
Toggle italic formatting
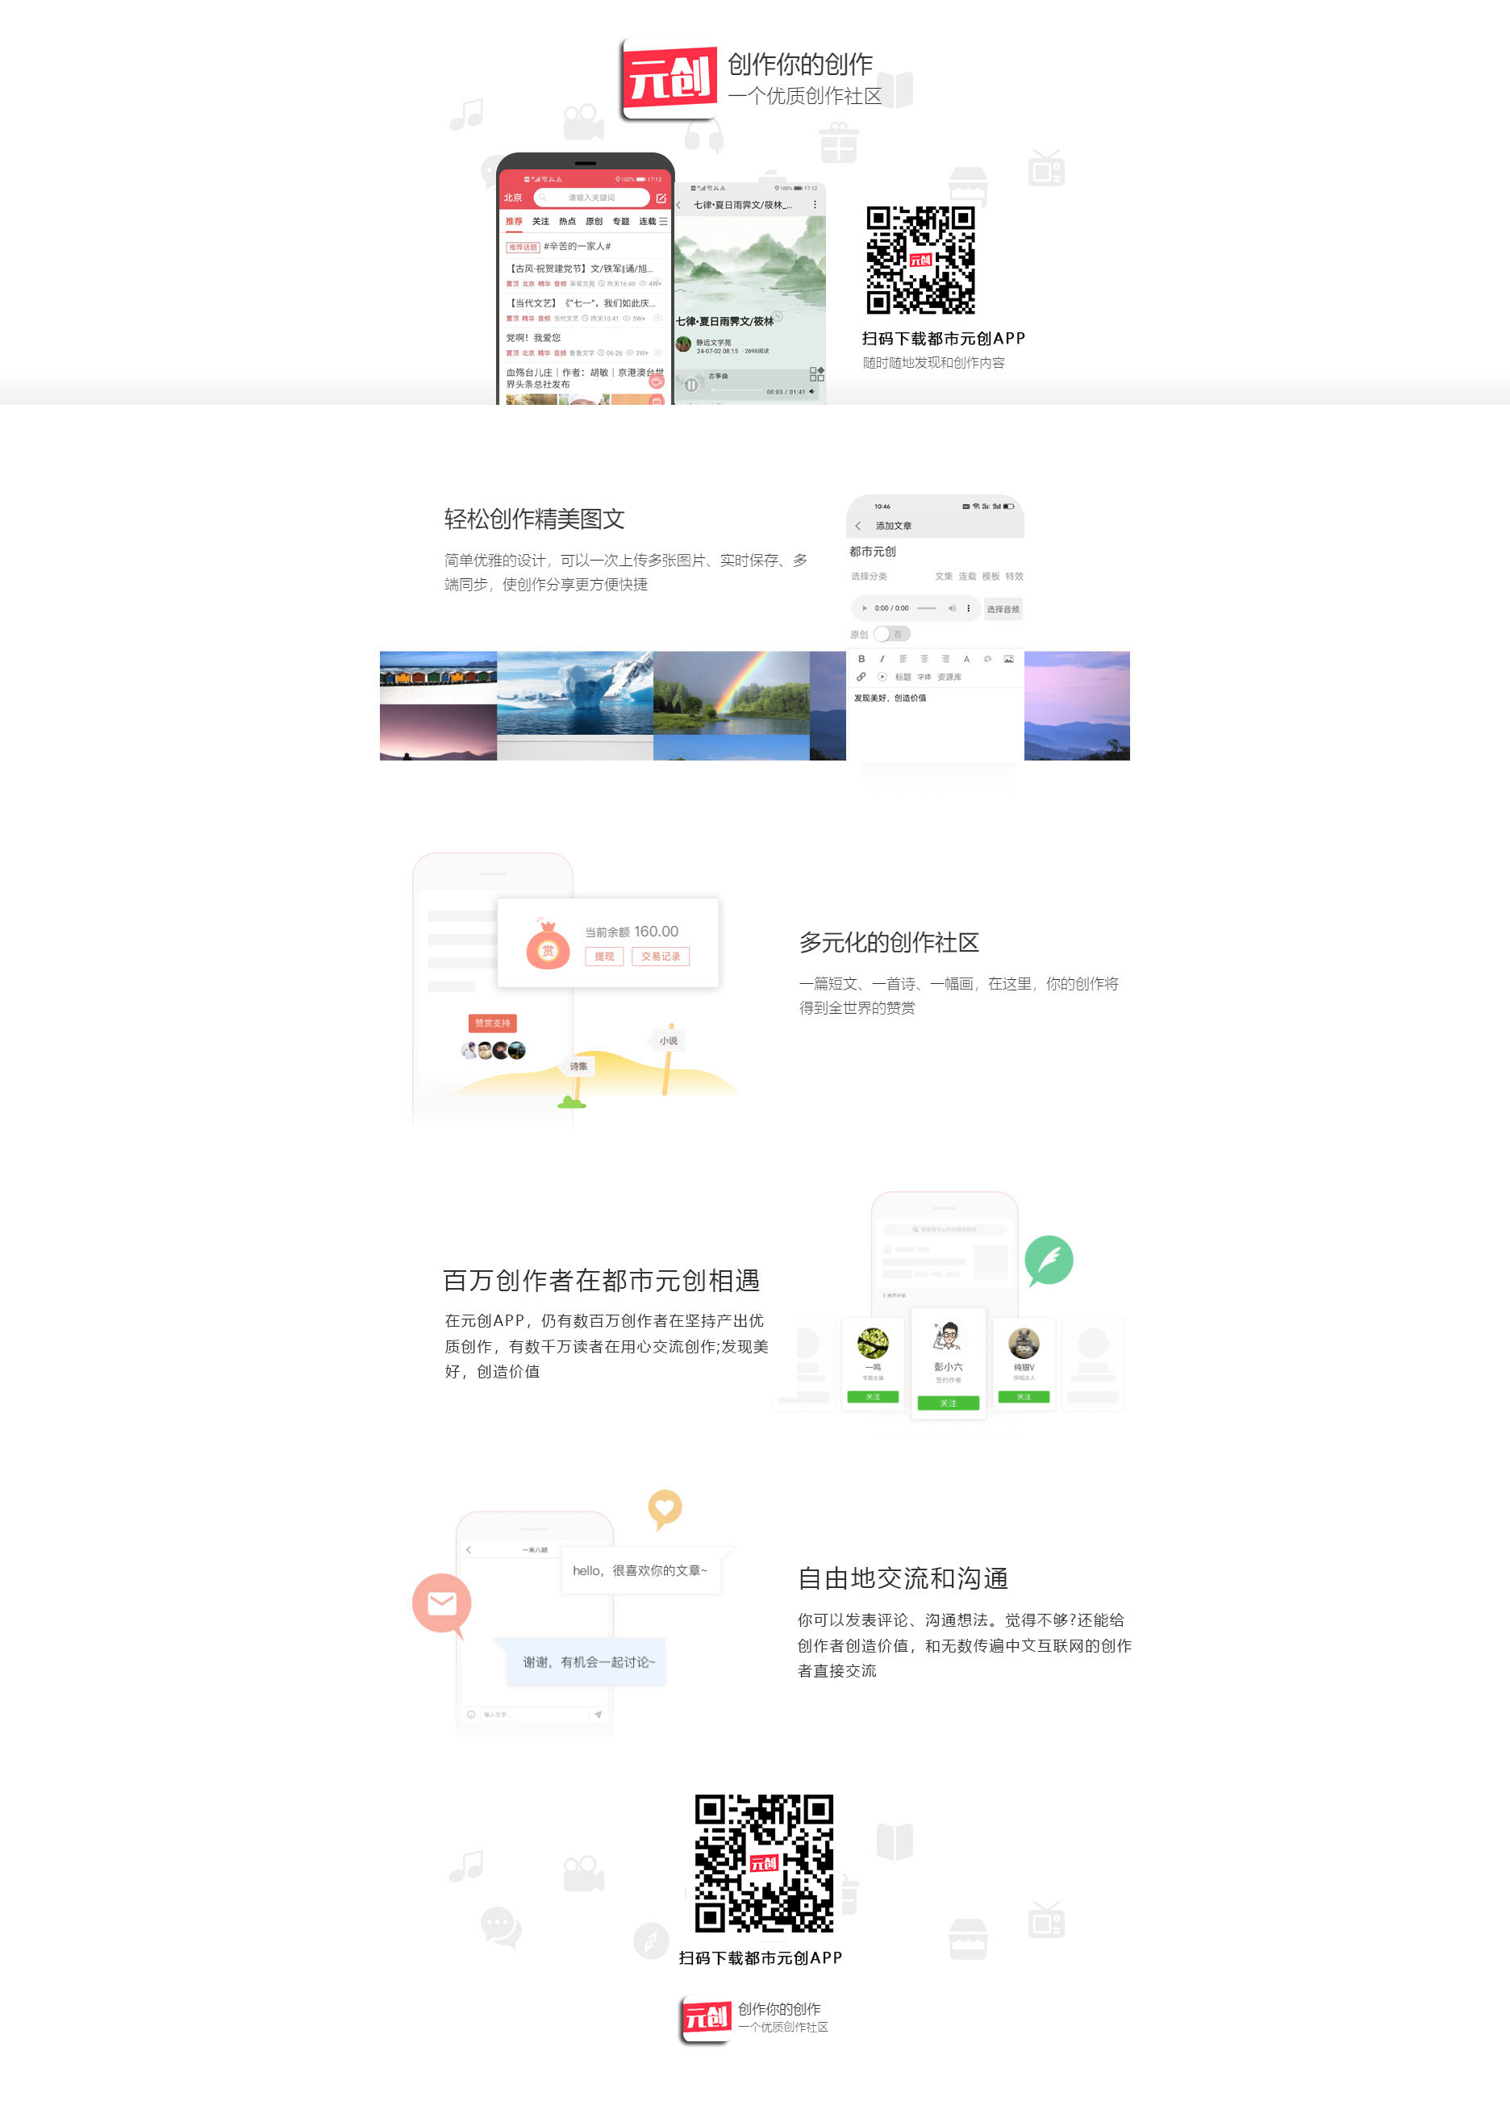pyautogui.click(x=882, y=659)
